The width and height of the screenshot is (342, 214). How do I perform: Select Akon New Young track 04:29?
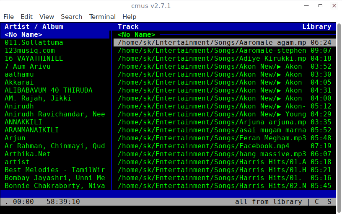click(225, 114)
